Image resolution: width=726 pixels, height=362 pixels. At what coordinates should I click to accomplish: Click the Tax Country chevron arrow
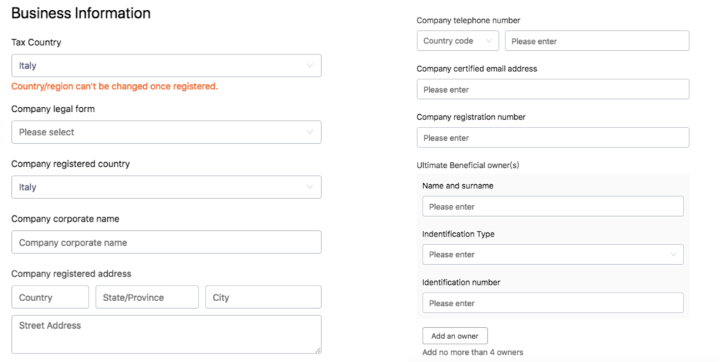click(311, 66)
